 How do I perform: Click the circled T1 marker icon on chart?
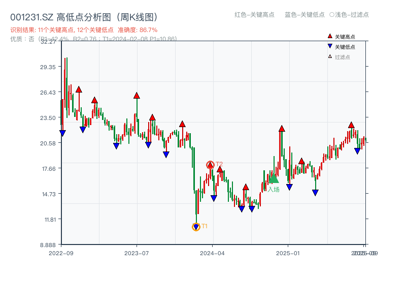[196, 227]
